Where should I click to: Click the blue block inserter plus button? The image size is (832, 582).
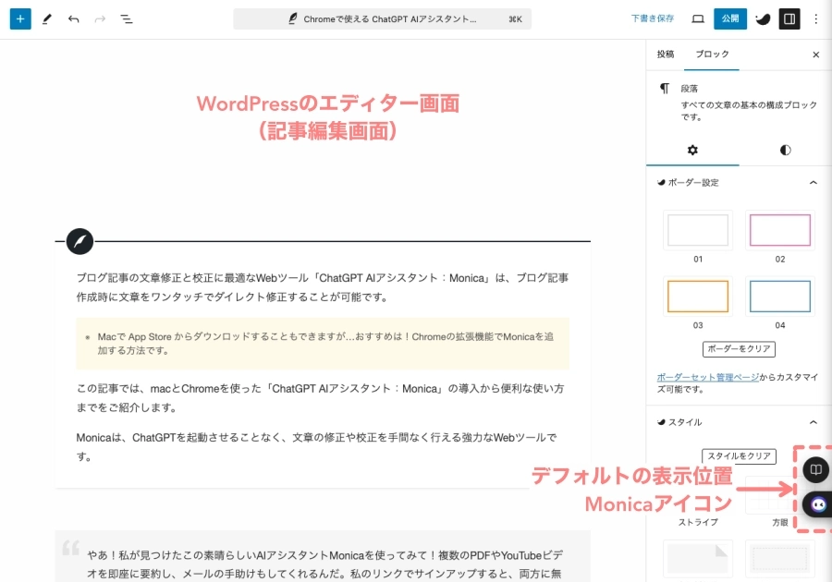[20, 18]
